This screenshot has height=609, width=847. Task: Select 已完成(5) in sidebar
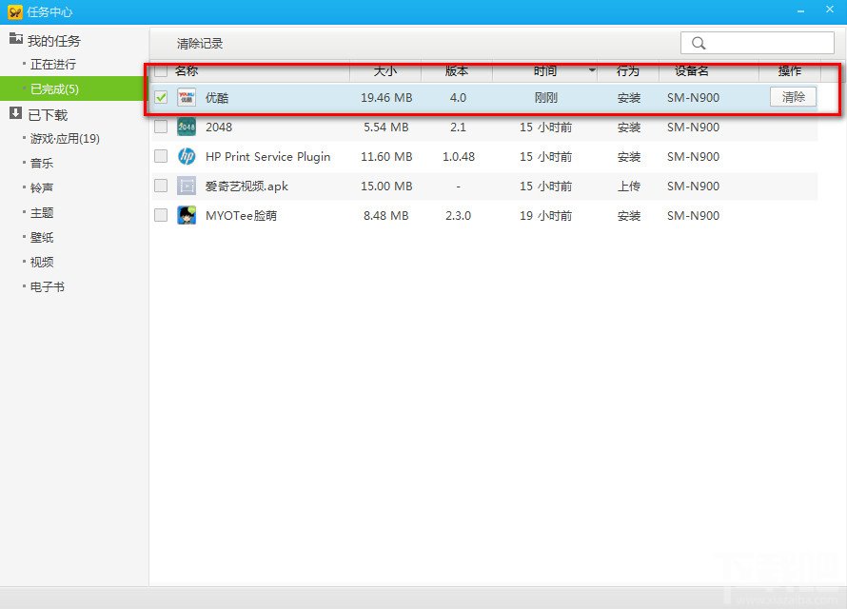pos(73,88)
